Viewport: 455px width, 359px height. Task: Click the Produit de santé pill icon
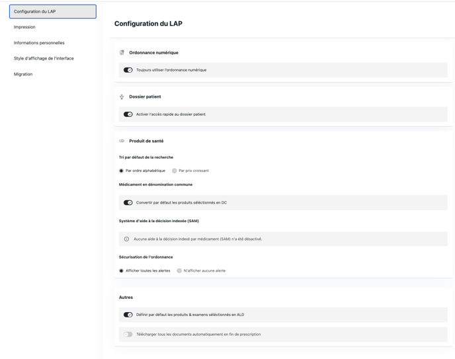tap(122, 141)
